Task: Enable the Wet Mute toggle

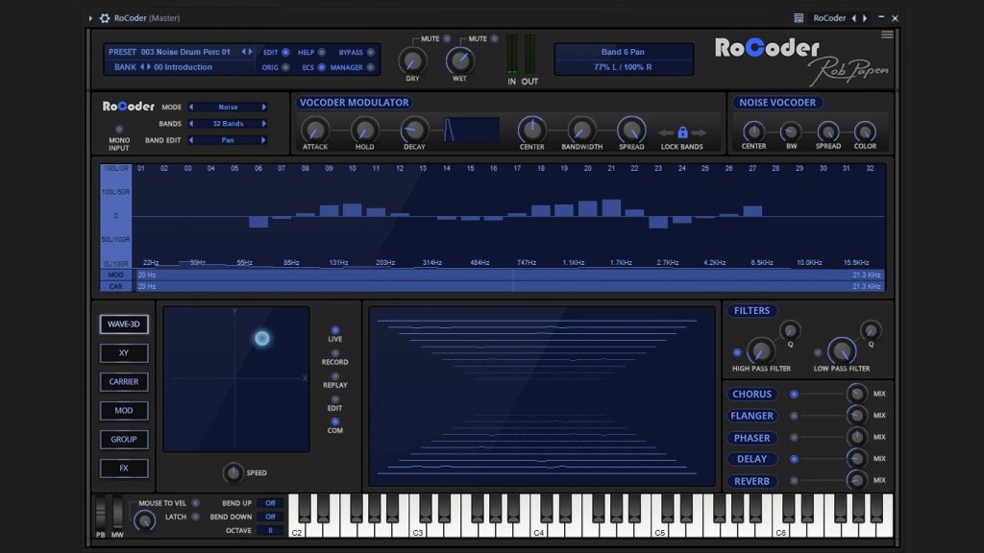Action: pos(495,39)
